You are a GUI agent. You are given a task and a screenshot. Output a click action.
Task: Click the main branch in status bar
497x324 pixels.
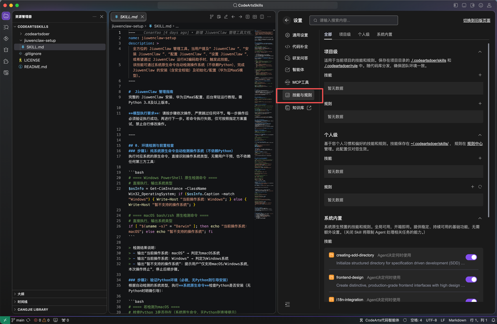pyautogui.click(x=17, y=321)
